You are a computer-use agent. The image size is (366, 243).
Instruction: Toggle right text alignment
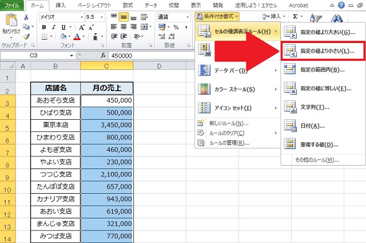point(133,27)
